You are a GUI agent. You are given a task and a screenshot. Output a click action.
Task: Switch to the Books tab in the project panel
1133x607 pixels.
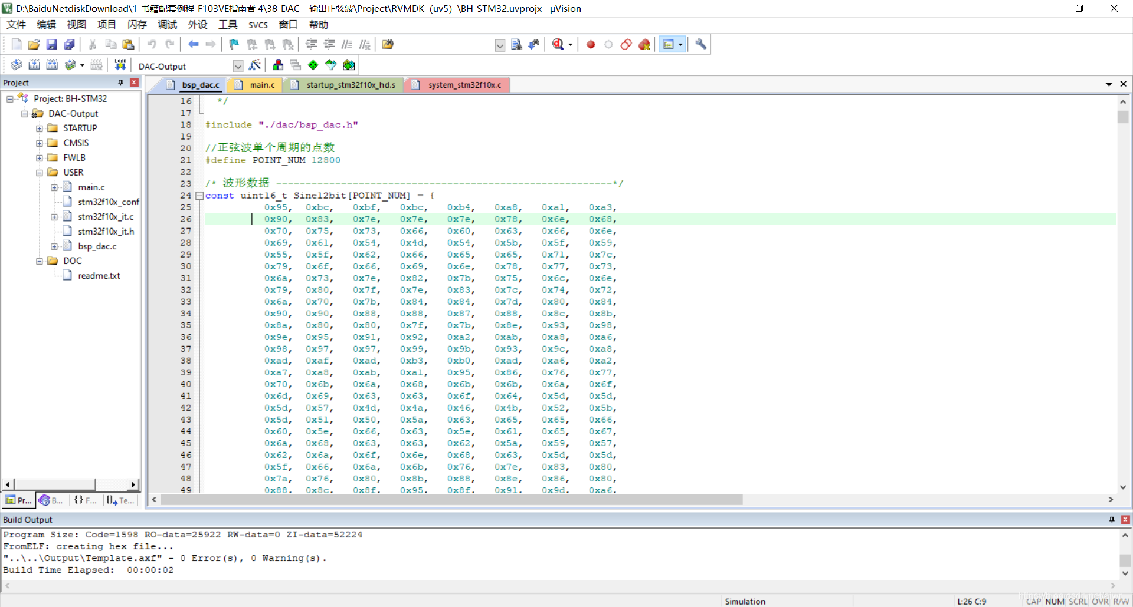pyautogui.click(x=51, y=500)
